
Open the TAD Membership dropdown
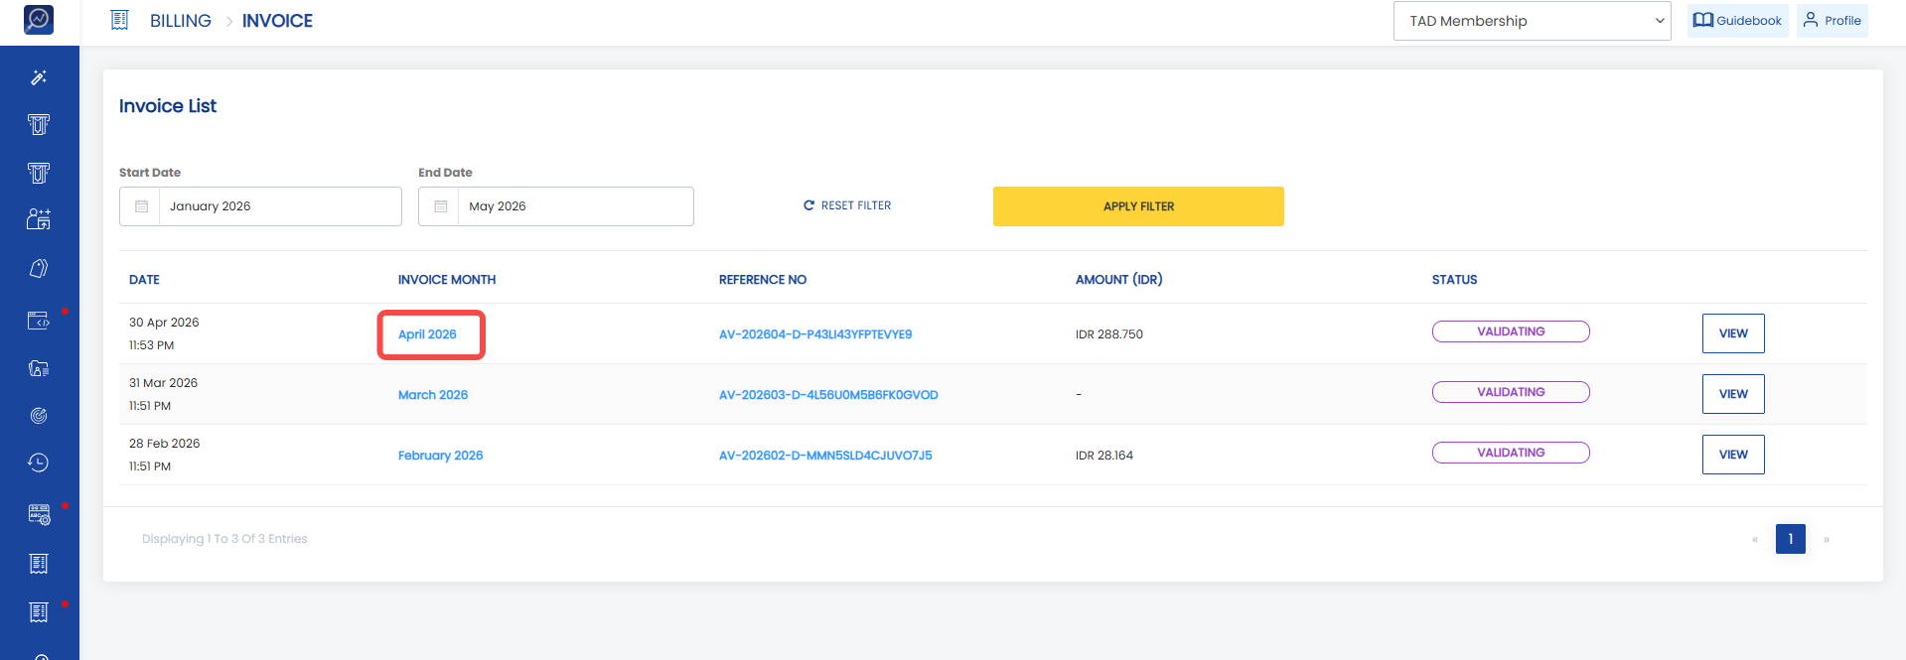click(x=1533, y=21)
